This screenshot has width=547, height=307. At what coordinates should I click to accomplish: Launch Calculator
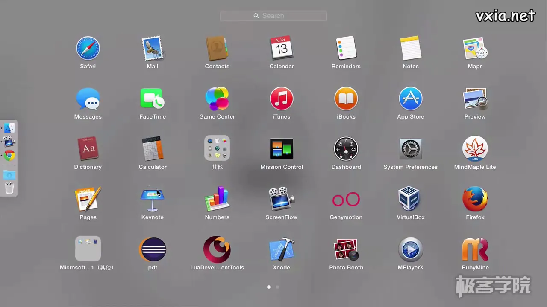tap(153, 149)
